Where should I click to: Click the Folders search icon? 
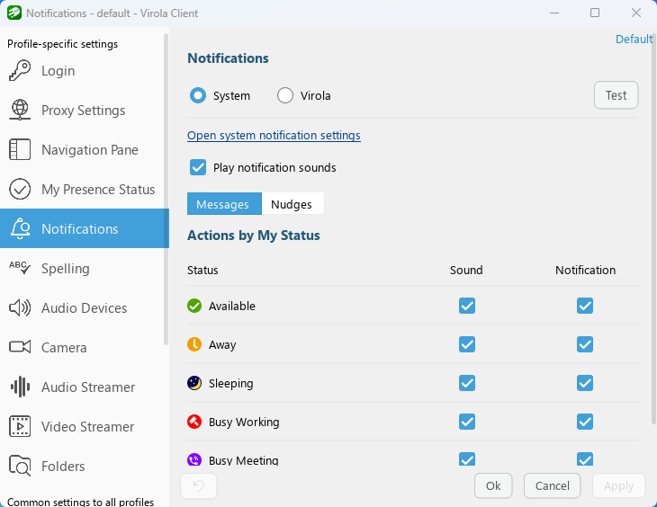coord(20,466)
